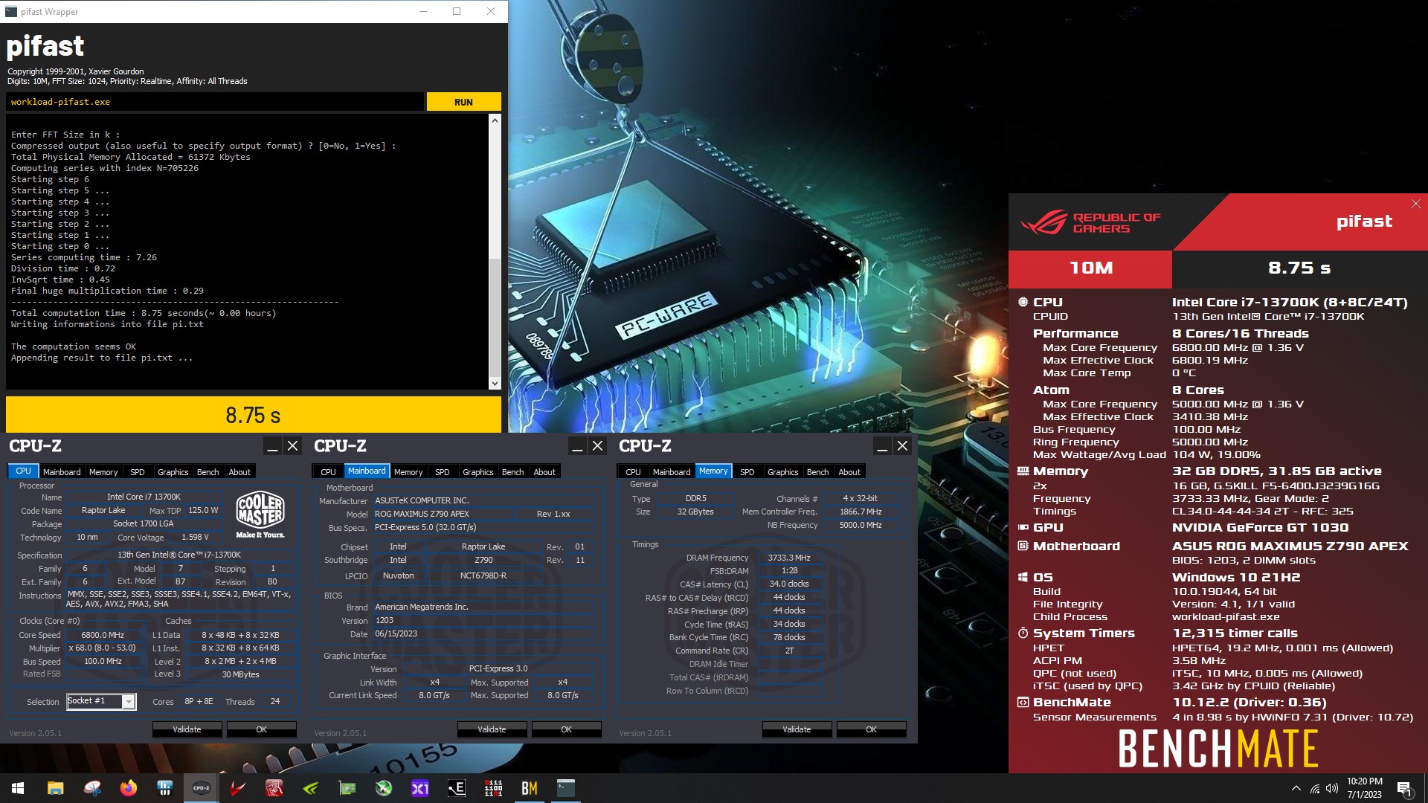Open pifast wrapper console taskbar icon
Viewport: 1428px width, 803px height.
566,788
